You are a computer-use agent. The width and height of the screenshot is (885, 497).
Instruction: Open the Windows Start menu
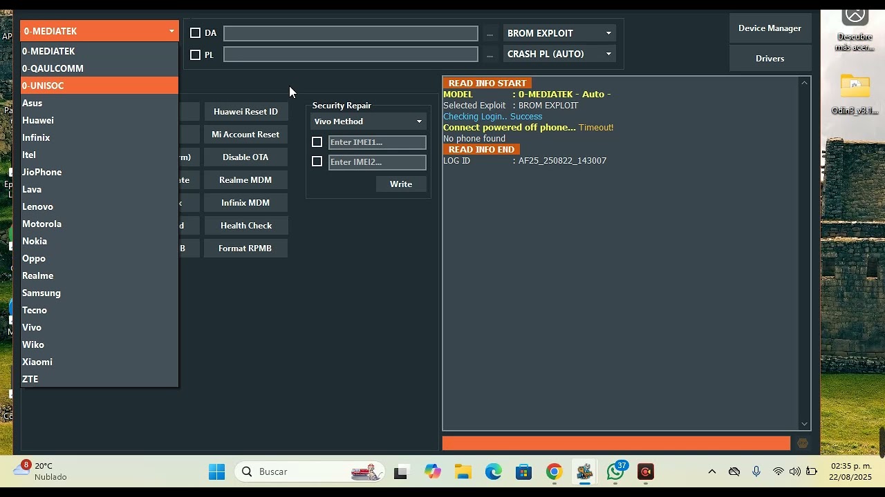(216, 472)
